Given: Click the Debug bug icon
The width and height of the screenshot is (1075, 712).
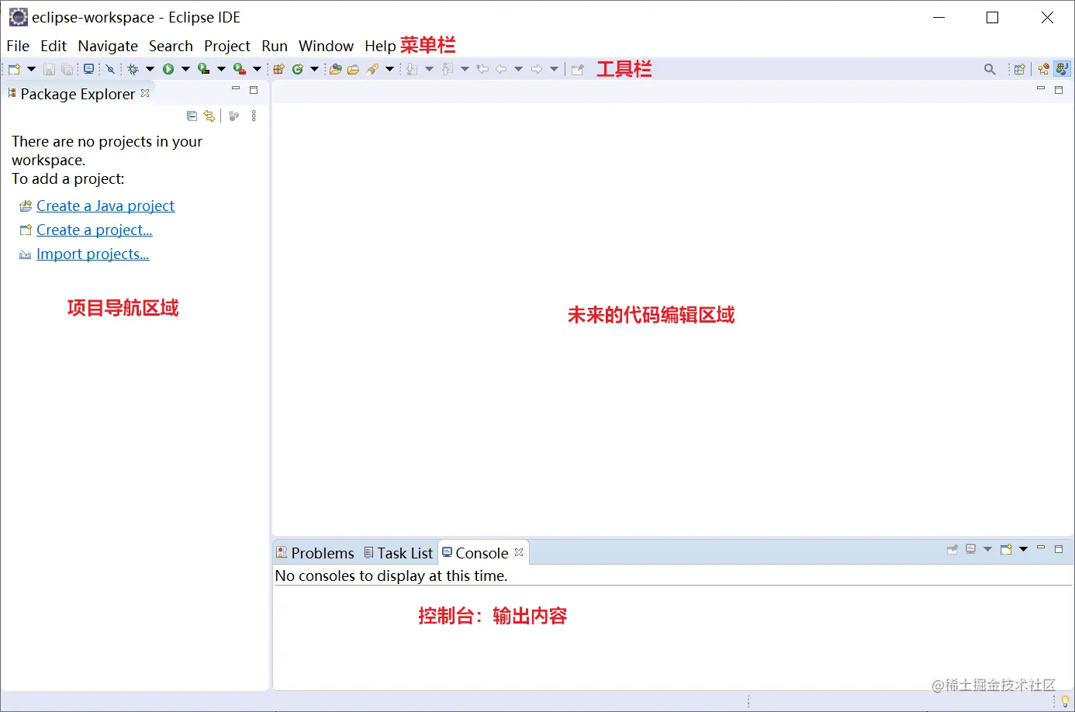Looking at the screenshot, I should (x=133, y=69).
